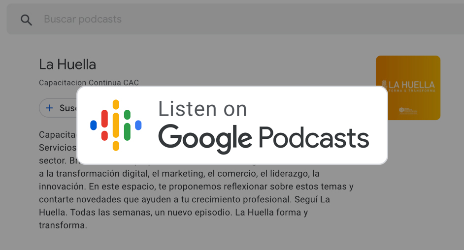Open the La Huella podcast cover thumbnail
Screen dimensions: 464x250
click(408, 88)
